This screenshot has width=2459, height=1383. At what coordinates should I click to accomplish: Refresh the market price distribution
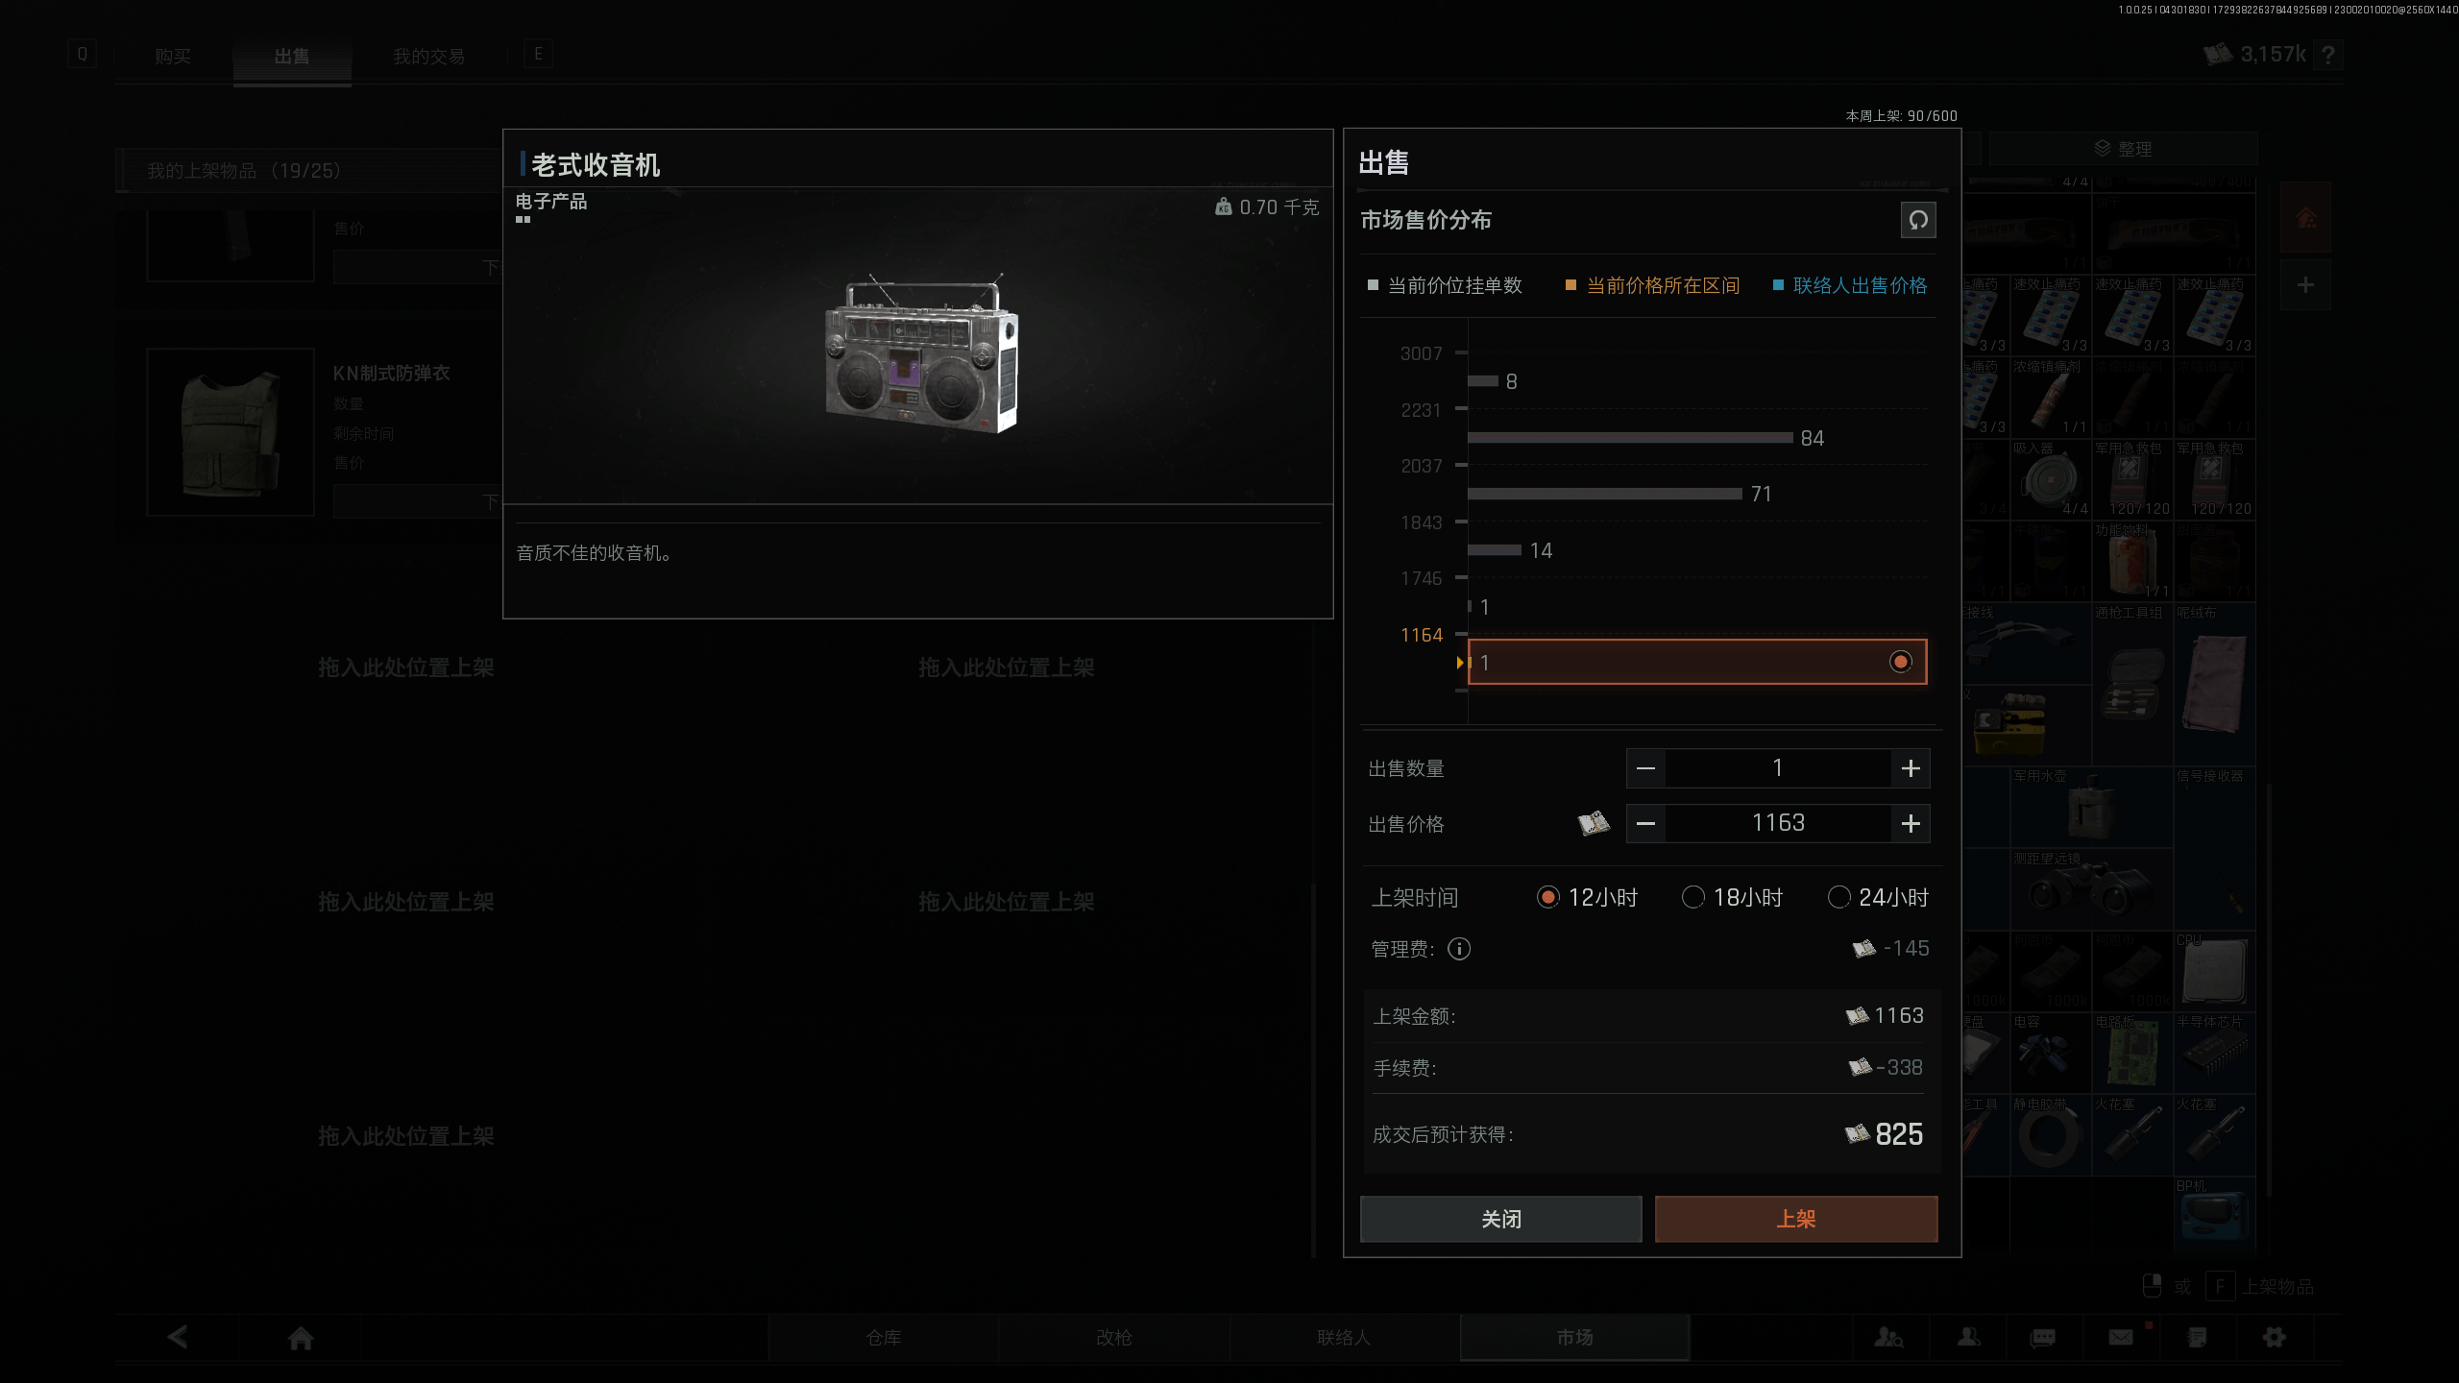coord(1917,220)
